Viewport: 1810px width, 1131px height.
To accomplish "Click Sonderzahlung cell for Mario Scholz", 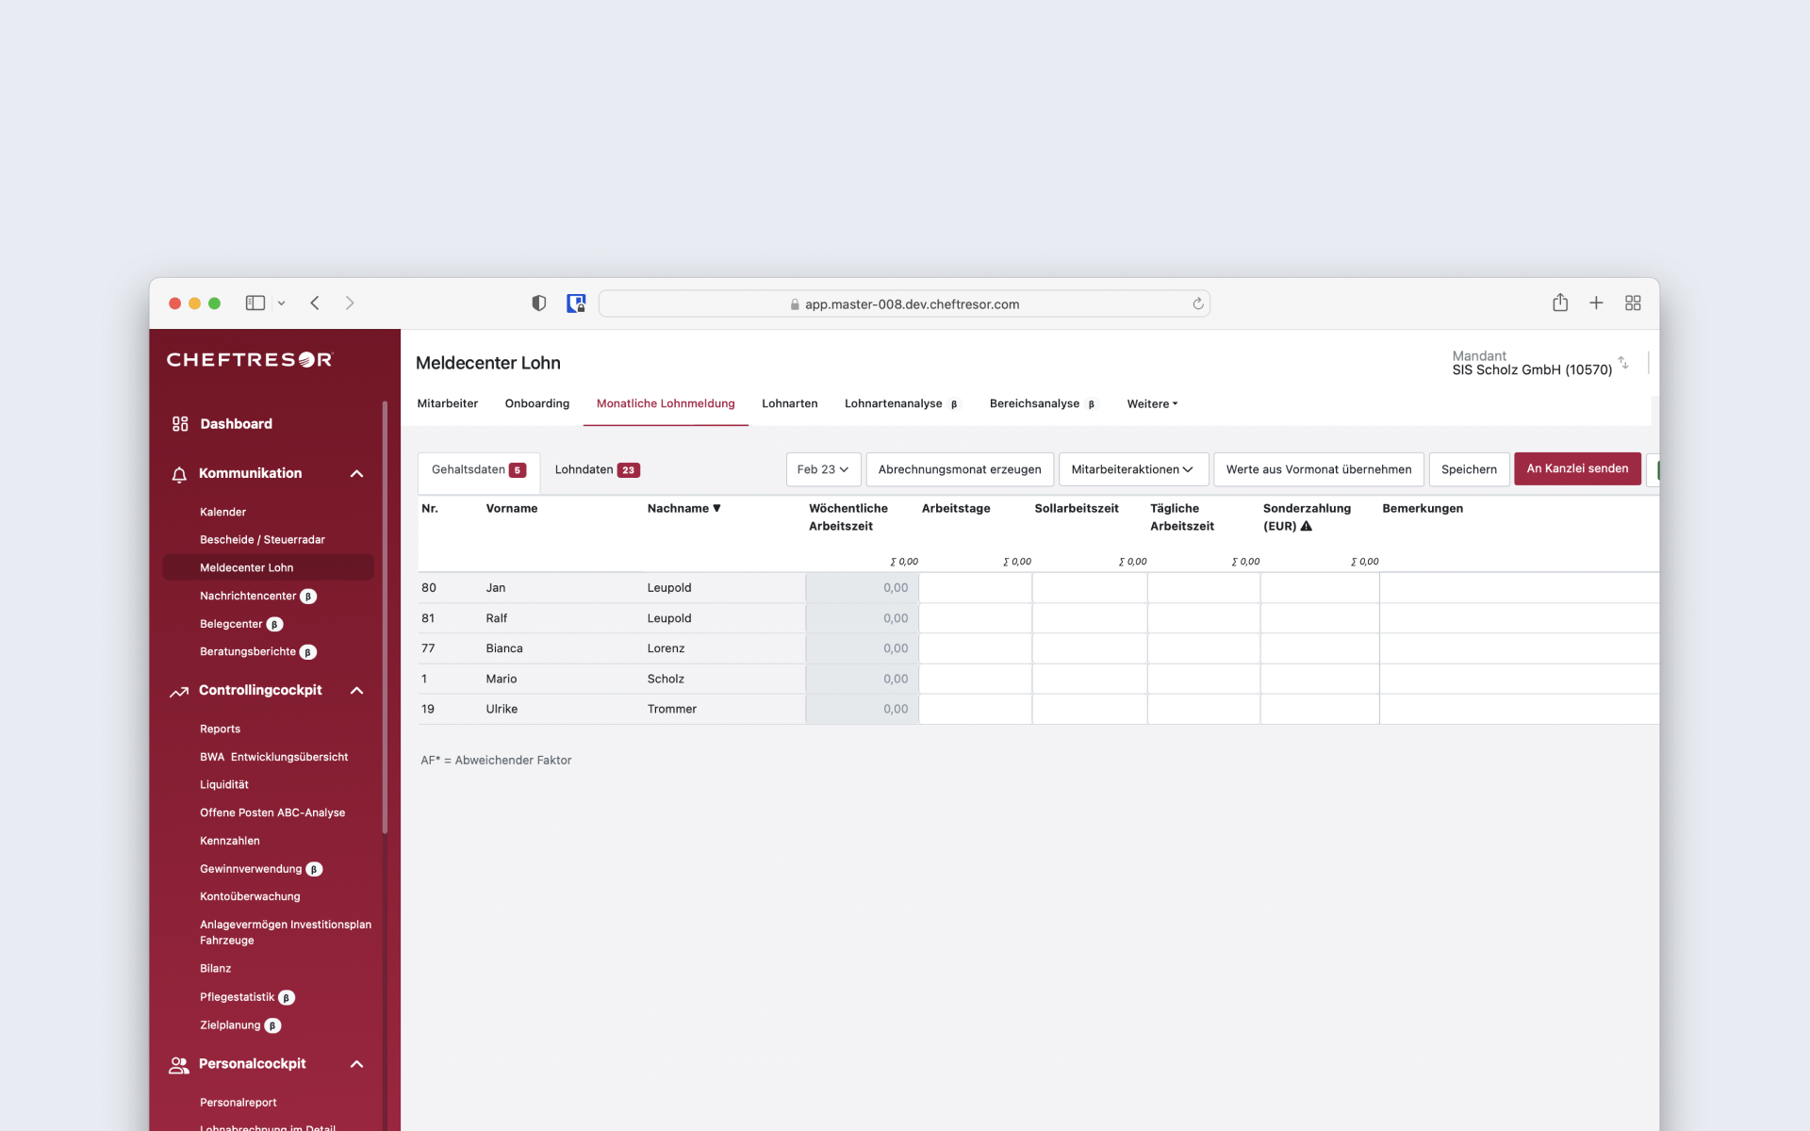I will coord(1320,679).
